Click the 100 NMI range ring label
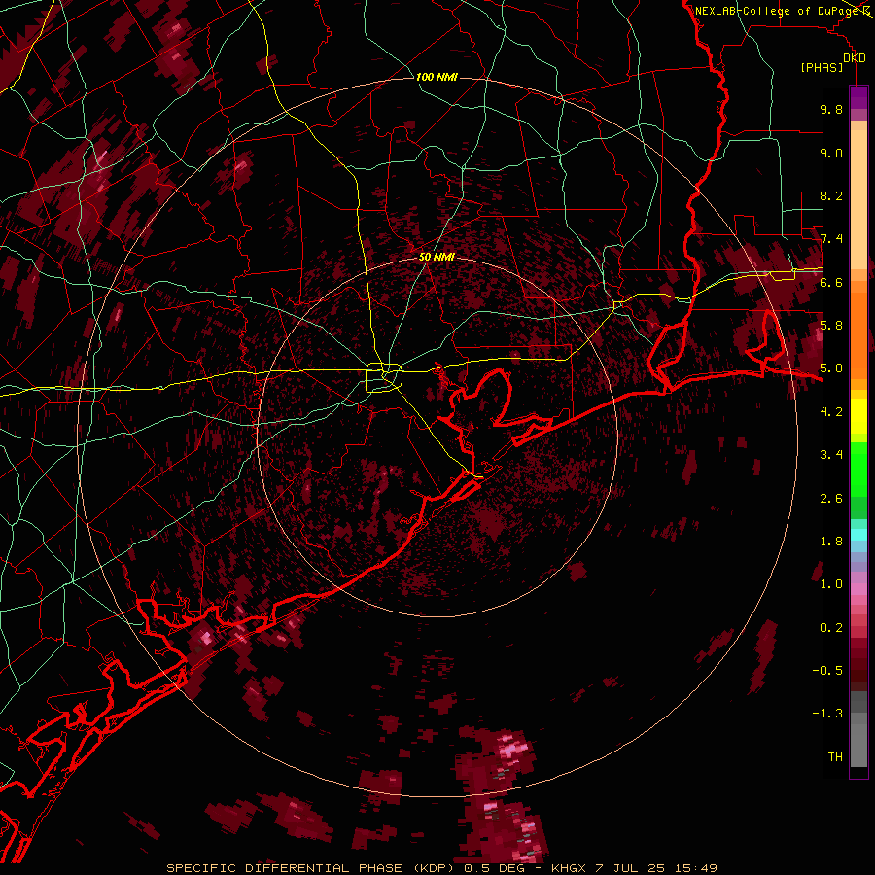Screen dimensions: 875x875 (437, 77)
